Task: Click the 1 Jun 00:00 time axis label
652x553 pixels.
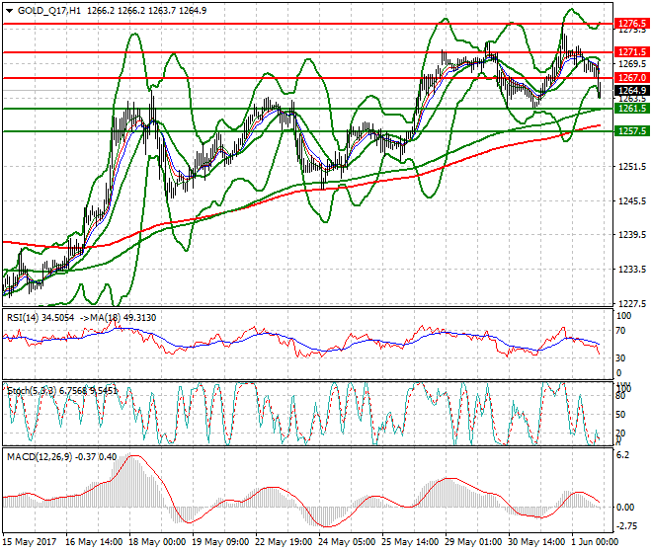Action: [595, 542]
